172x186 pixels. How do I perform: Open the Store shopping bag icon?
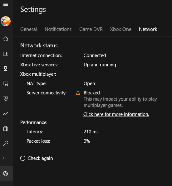6,128
